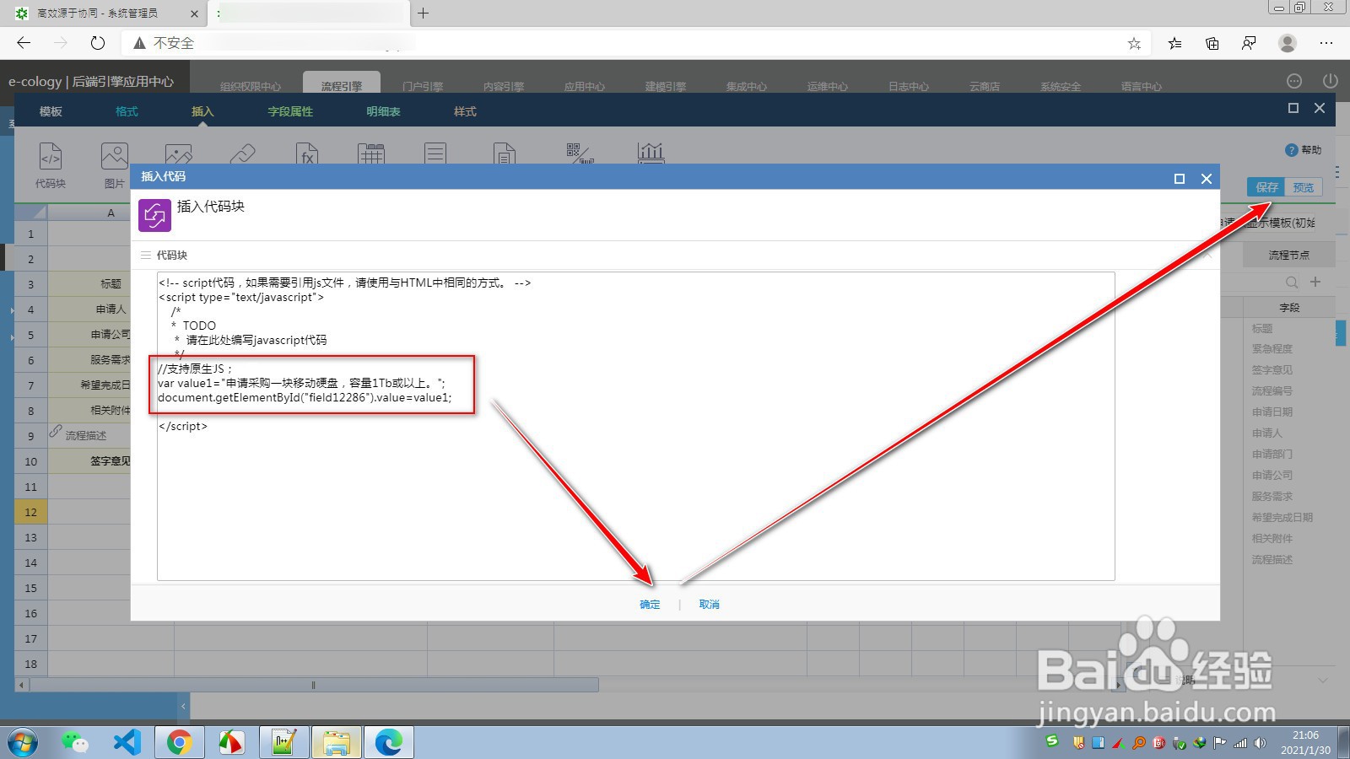Click the 代码块 code block icon in the toolbar
Screen dimensions: 1350x759
click(51, 157)
